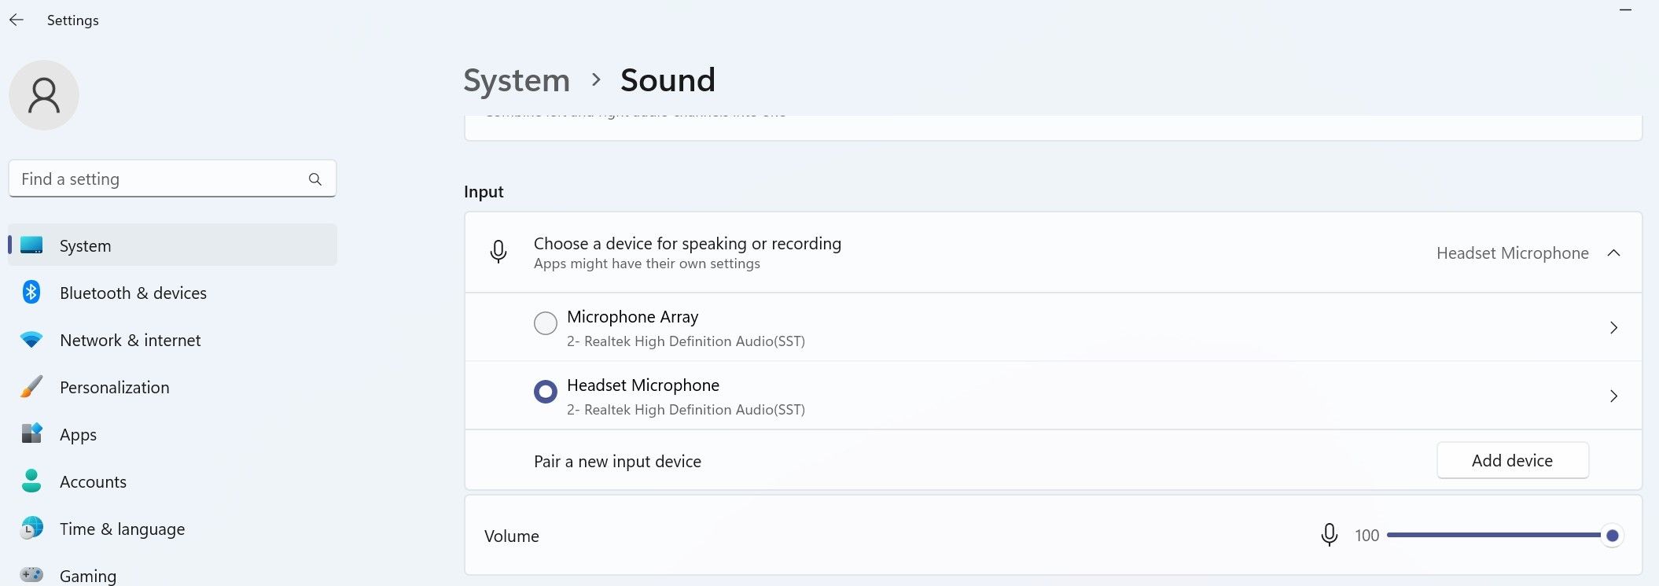The image size is (1659, 586).
Task: Open Headset Microphone properties chevron
Action: (1613, 396)
